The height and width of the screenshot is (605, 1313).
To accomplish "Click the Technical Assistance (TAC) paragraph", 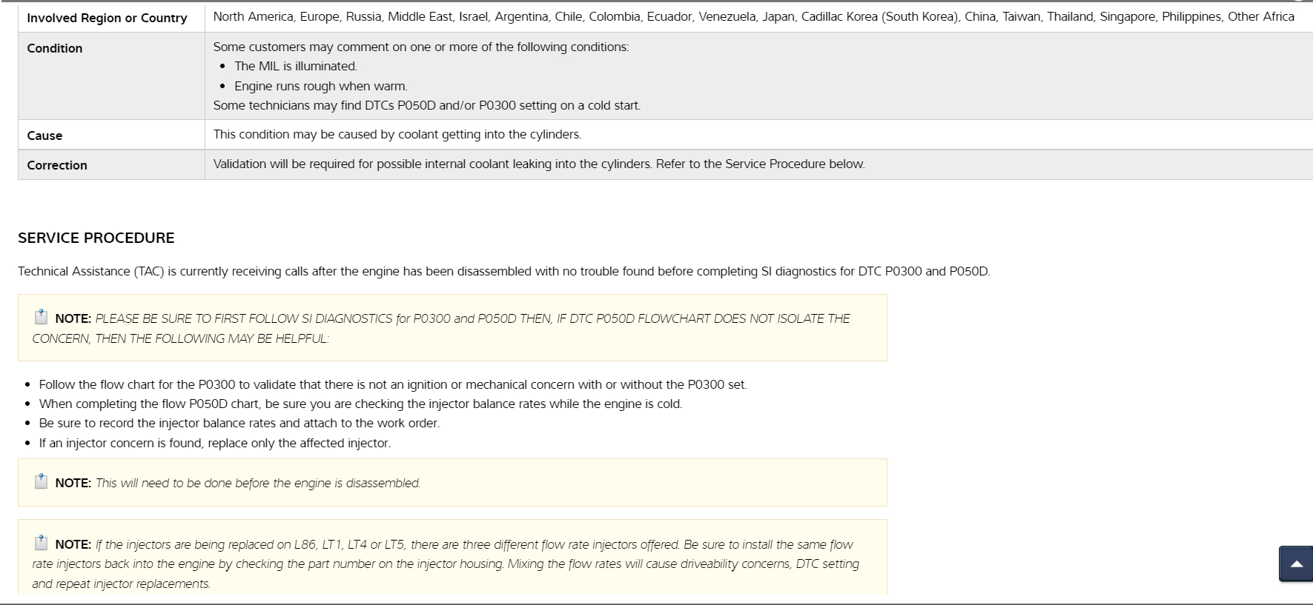I will (503, 271).
